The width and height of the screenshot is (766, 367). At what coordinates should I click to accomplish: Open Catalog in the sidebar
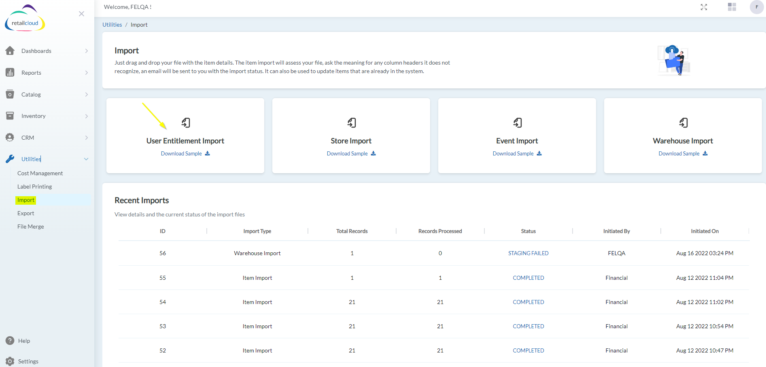pos(31,94)
